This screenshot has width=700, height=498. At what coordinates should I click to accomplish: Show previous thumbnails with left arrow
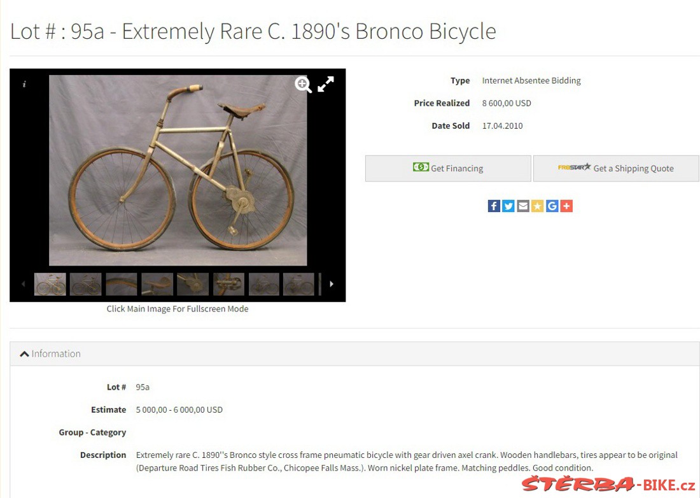[23, 284]
